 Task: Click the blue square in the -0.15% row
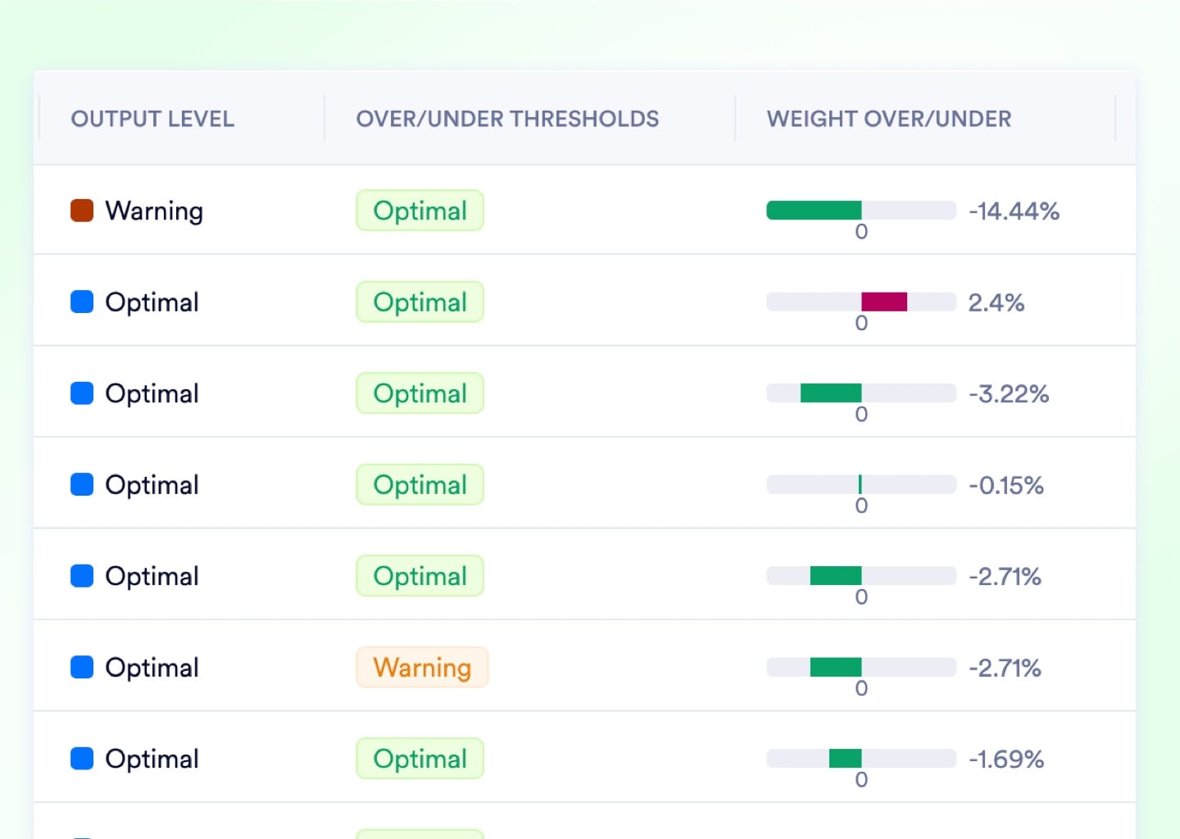point(82,485)
